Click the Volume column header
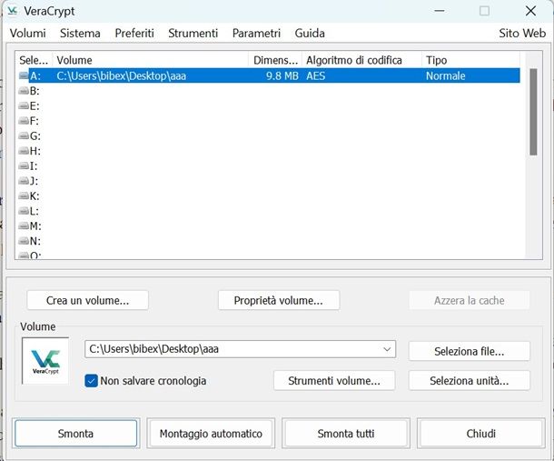The height and width of the screenshot is (461, 554). coord(151,60)
